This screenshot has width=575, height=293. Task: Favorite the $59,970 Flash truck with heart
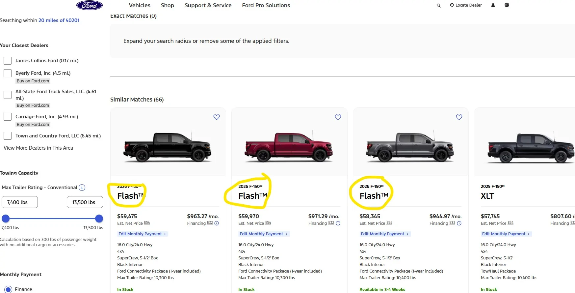(338, 117)
